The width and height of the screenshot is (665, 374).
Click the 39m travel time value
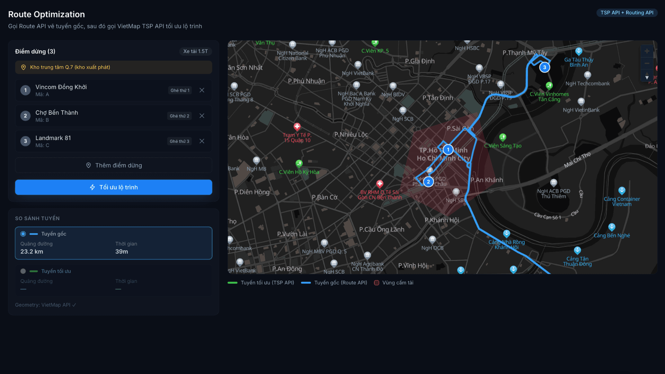(122, 252)
